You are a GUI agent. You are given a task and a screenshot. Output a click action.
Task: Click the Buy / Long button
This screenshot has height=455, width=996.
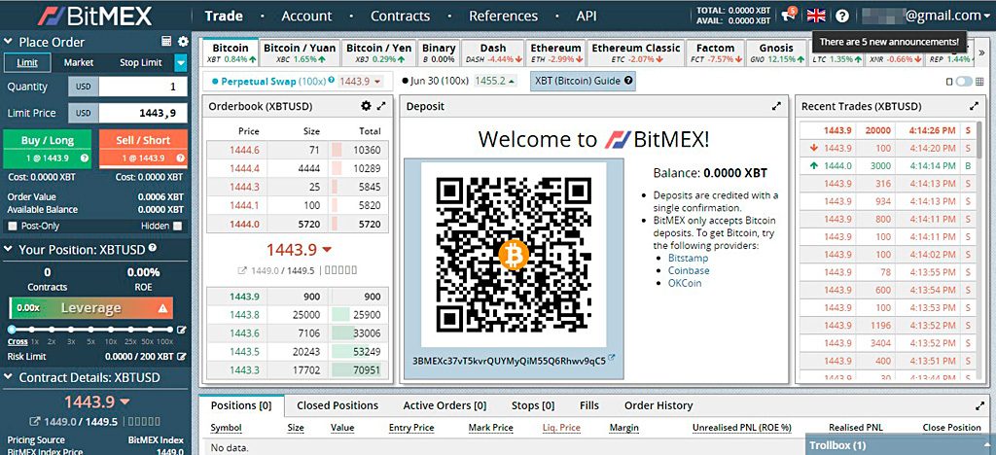48,149
